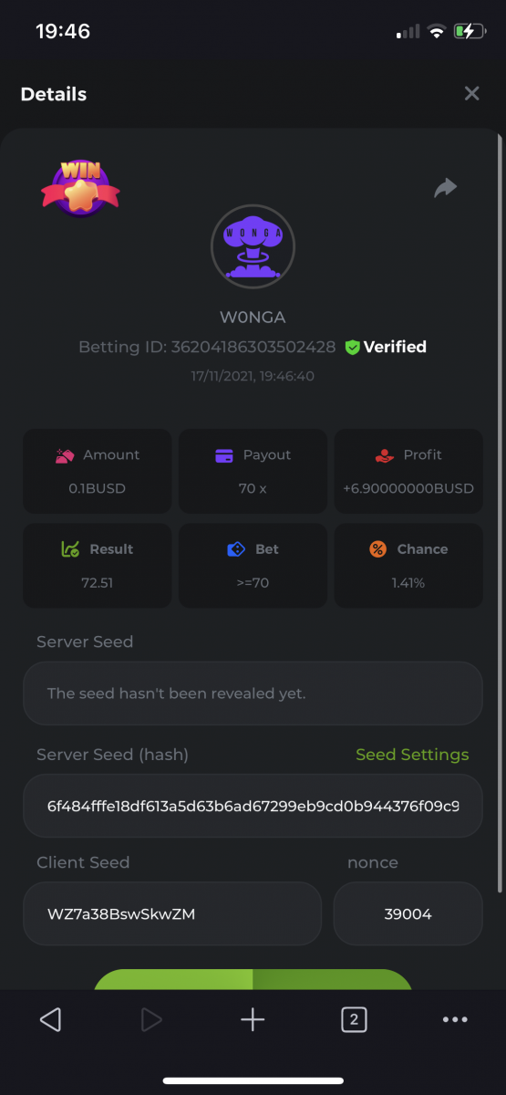Open Seed Settings link
506x1095 pixels.
click(412, 755)
